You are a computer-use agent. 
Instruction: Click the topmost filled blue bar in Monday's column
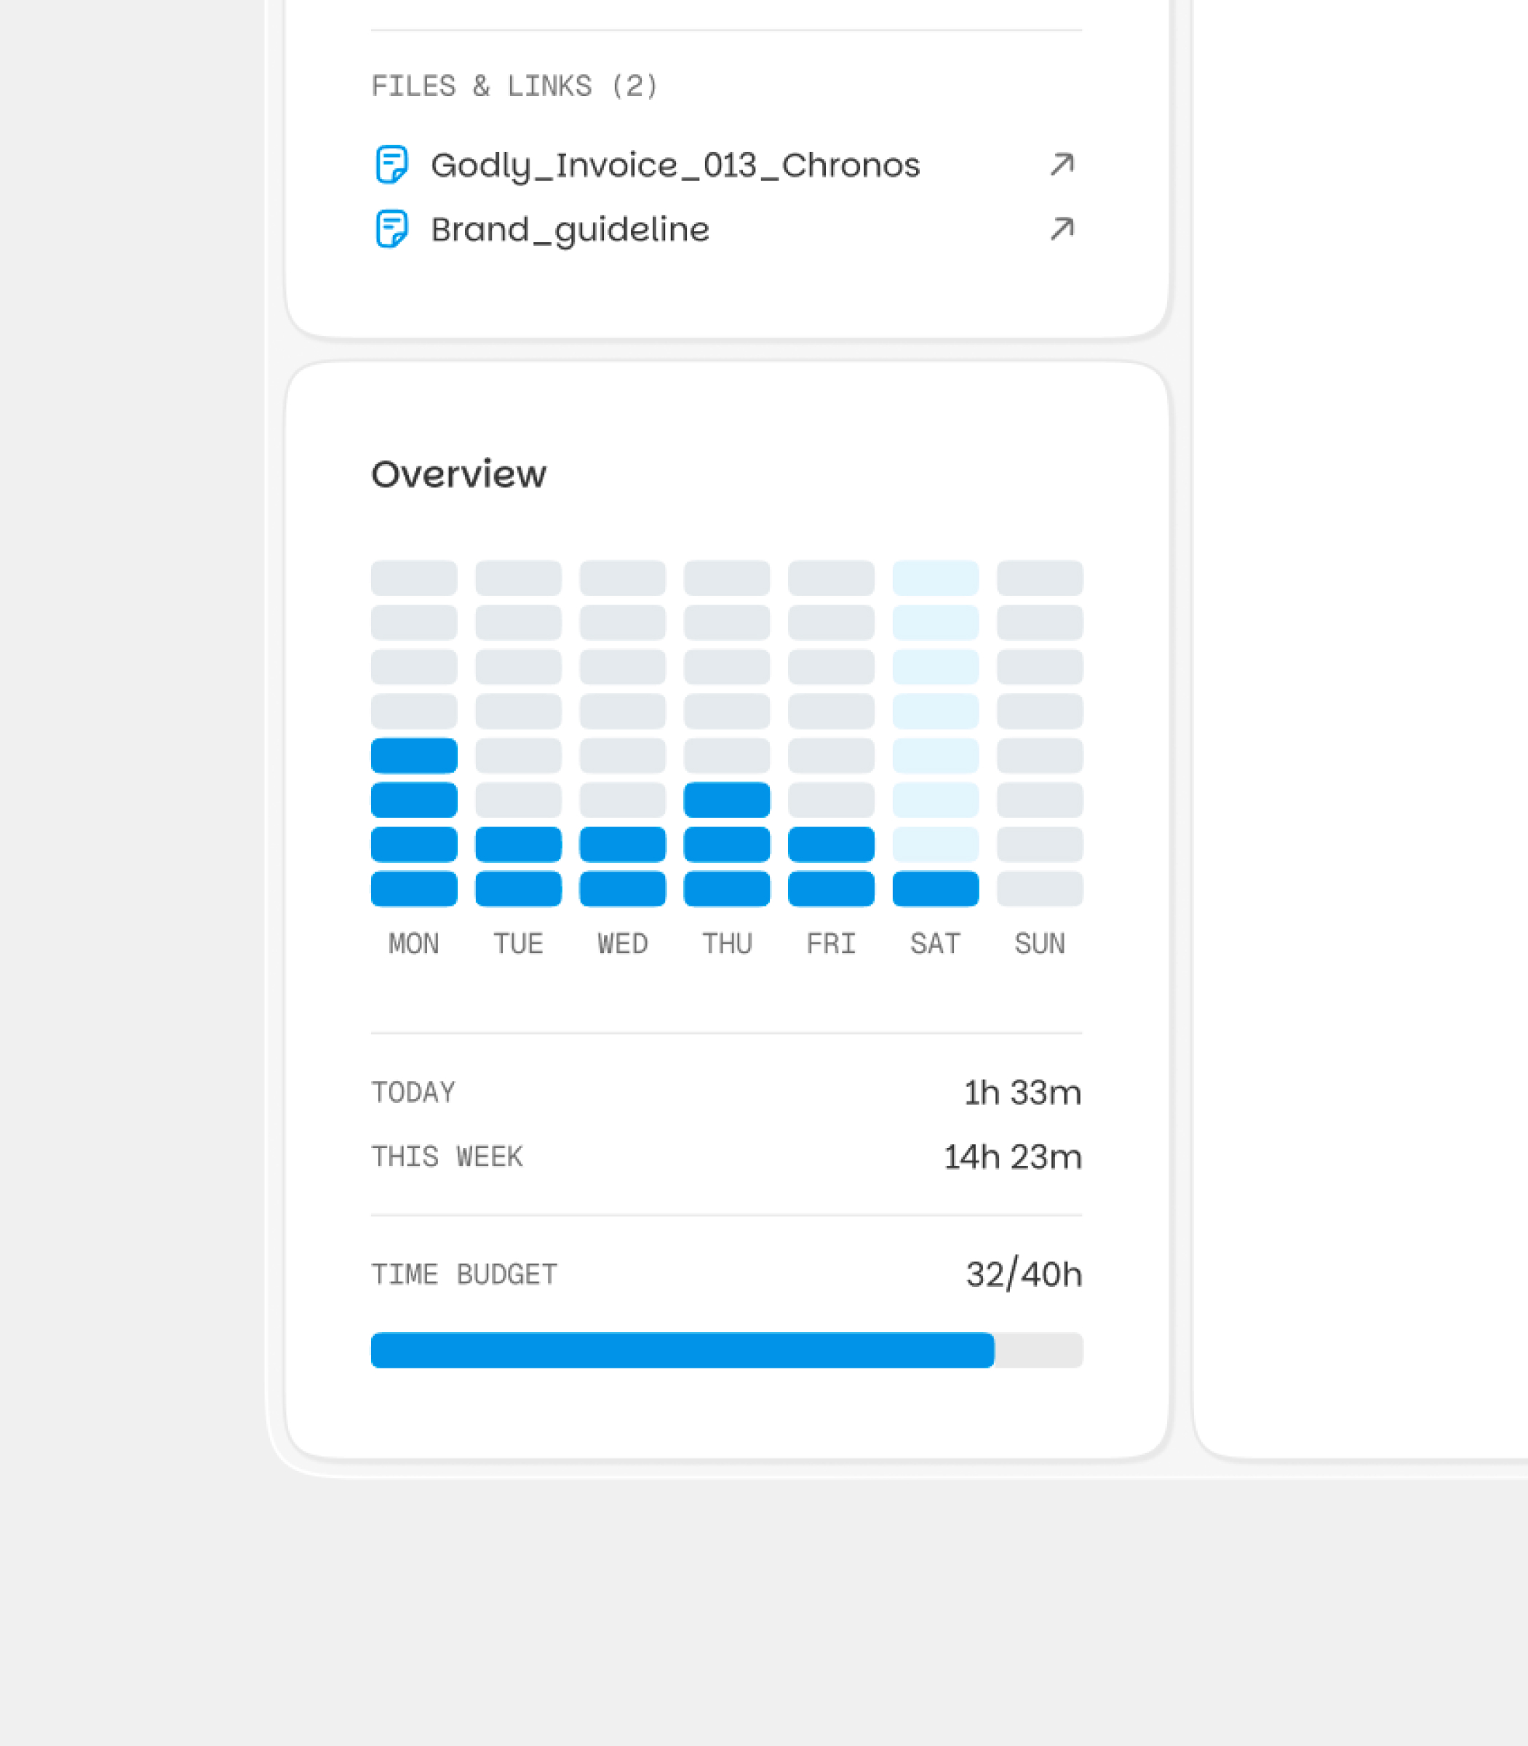click(x=413, y=755)
